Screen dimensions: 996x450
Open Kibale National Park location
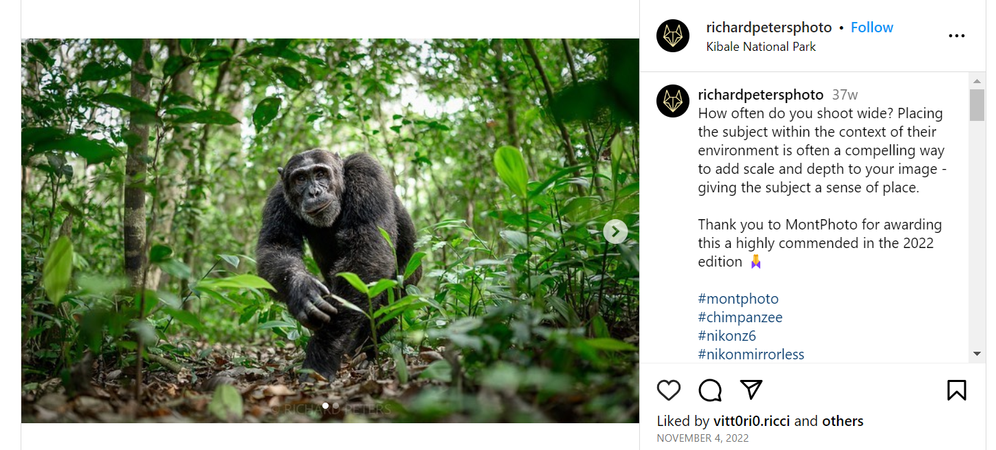pyautogui.click(x=761, y=47)
